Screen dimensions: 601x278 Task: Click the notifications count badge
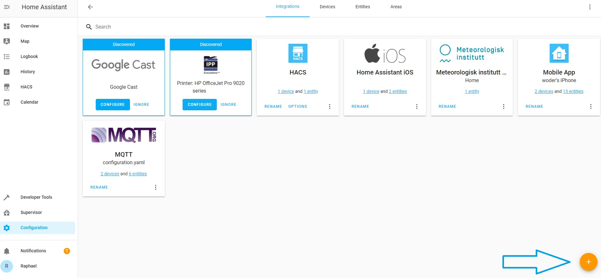(67, 251)
